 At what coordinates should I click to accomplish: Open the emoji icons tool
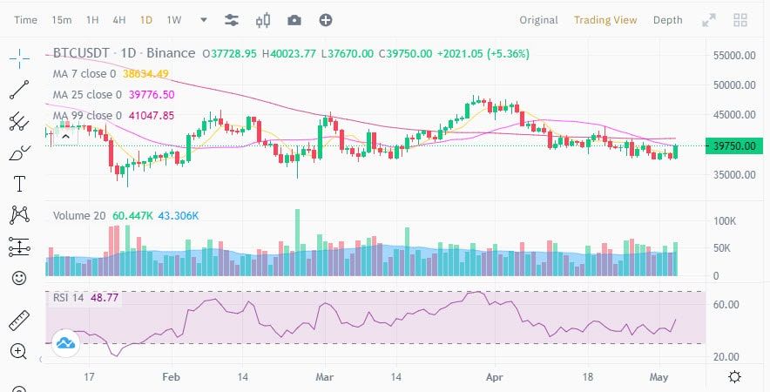19,278
